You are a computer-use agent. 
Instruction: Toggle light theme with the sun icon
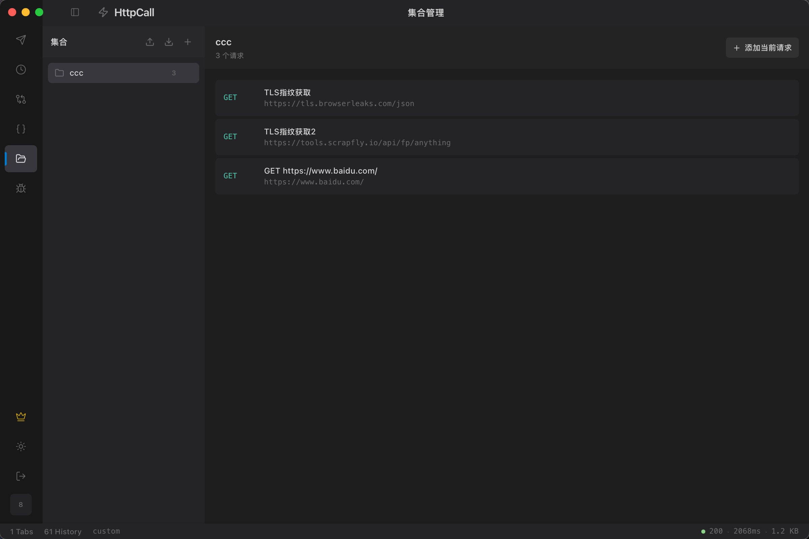click(x=21, y=446)
